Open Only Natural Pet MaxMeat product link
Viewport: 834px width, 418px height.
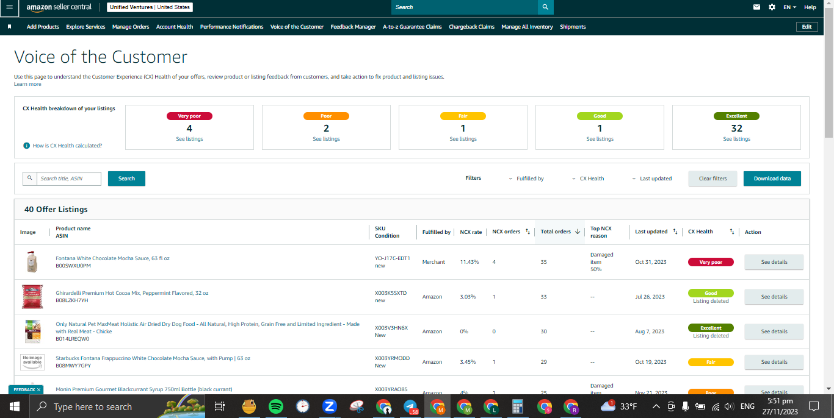tap(208, 328)
